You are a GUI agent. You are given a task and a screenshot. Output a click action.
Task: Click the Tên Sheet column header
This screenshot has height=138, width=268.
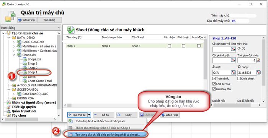tap(147, 37)
